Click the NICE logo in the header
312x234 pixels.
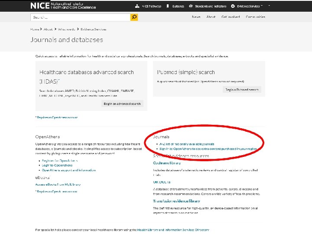click(x=63, y=6)
